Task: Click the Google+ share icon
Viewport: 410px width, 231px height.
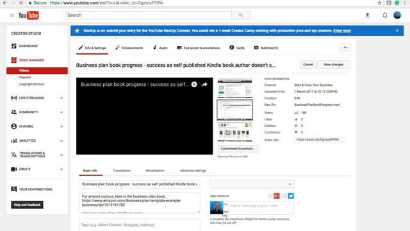Action: click(x=277, y=196)
